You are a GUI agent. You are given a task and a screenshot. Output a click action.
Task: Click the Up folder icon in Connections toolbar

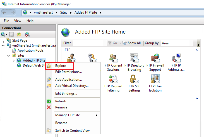[x=19, y=34]
